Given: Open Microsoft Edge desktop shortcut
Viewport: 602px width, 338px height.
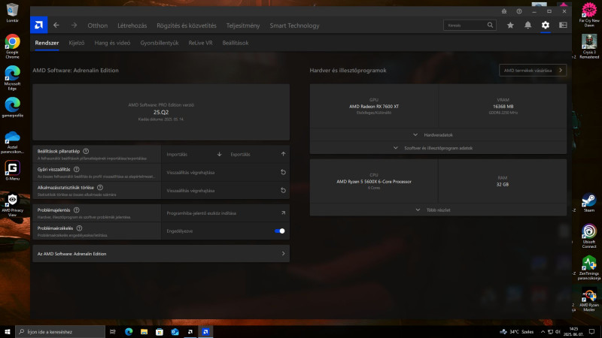Looking at the screenshot, I should 12,78.
